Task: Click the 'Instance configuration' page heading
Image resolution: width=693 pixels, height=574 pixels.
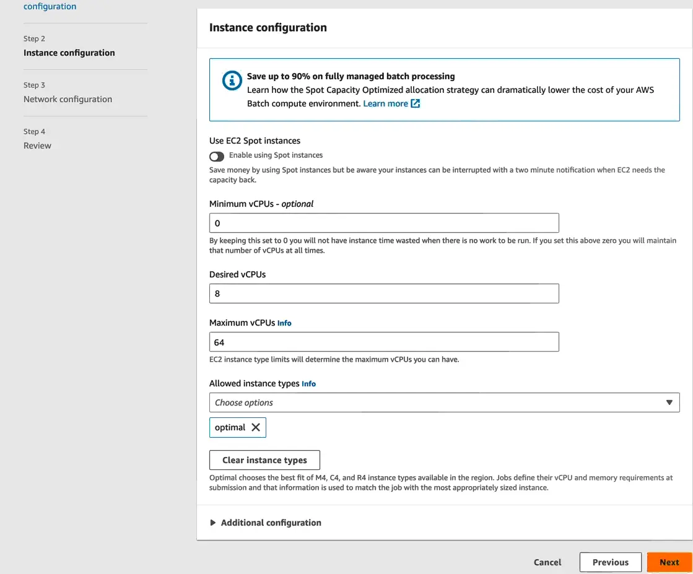Action: [268, 27]
